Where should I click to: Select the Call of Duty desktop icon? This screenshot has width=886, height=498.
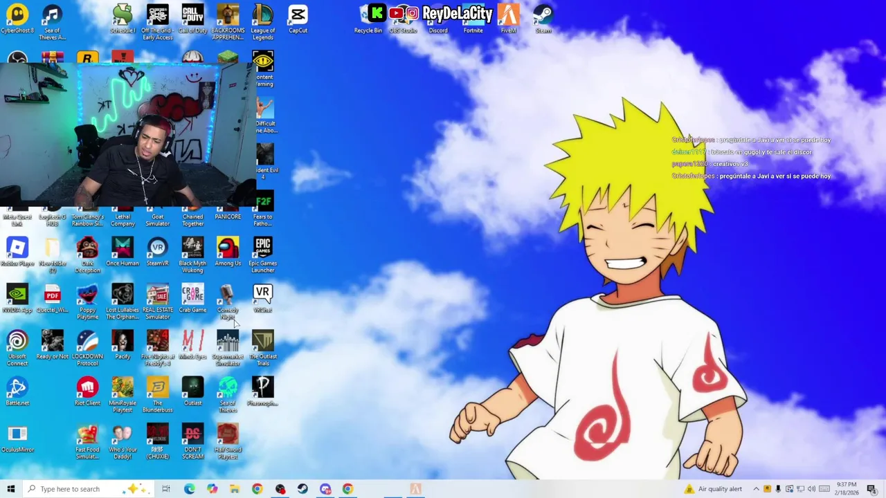(x=192, y=20)
